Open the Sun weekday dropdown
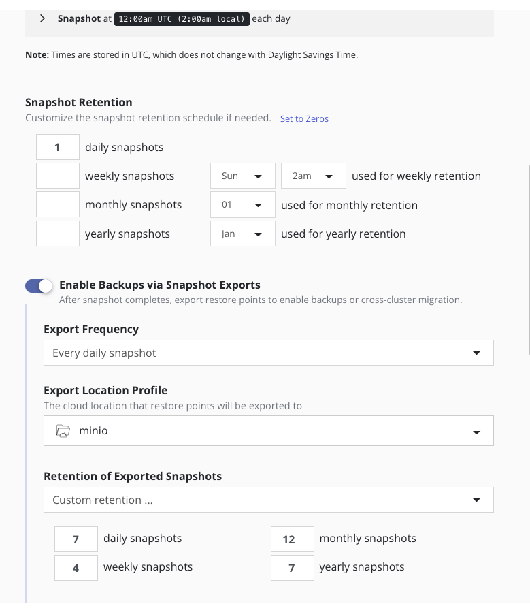 (242, 176)
